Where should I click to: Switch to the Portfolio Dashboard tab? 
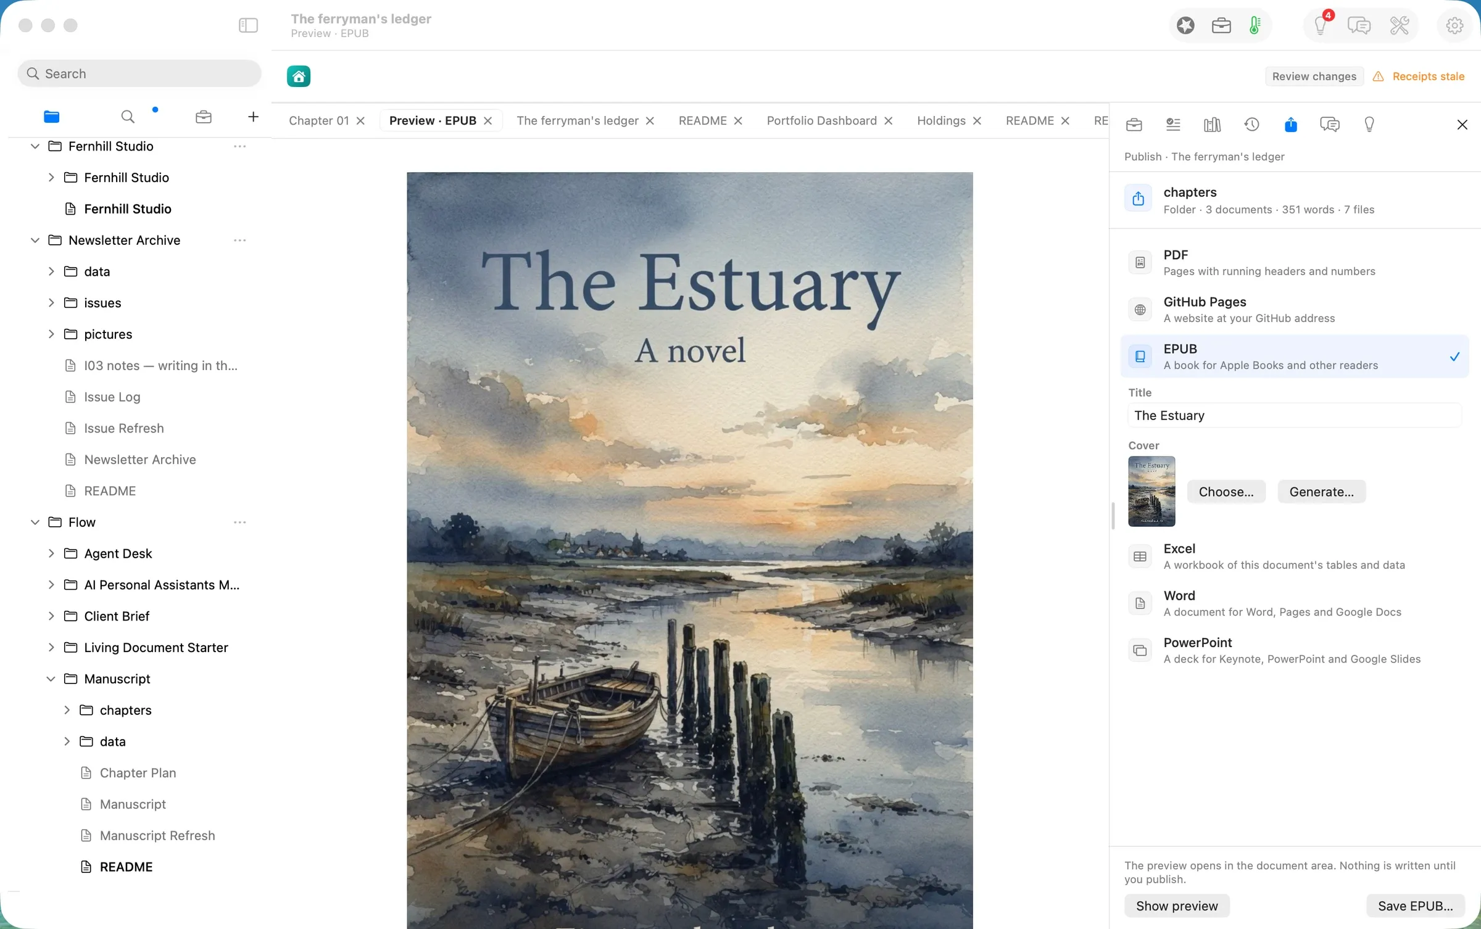pos(821,120)
